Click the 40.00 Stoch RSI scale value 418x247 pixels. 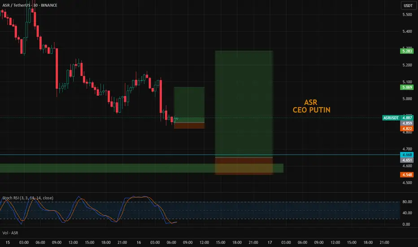406,213
